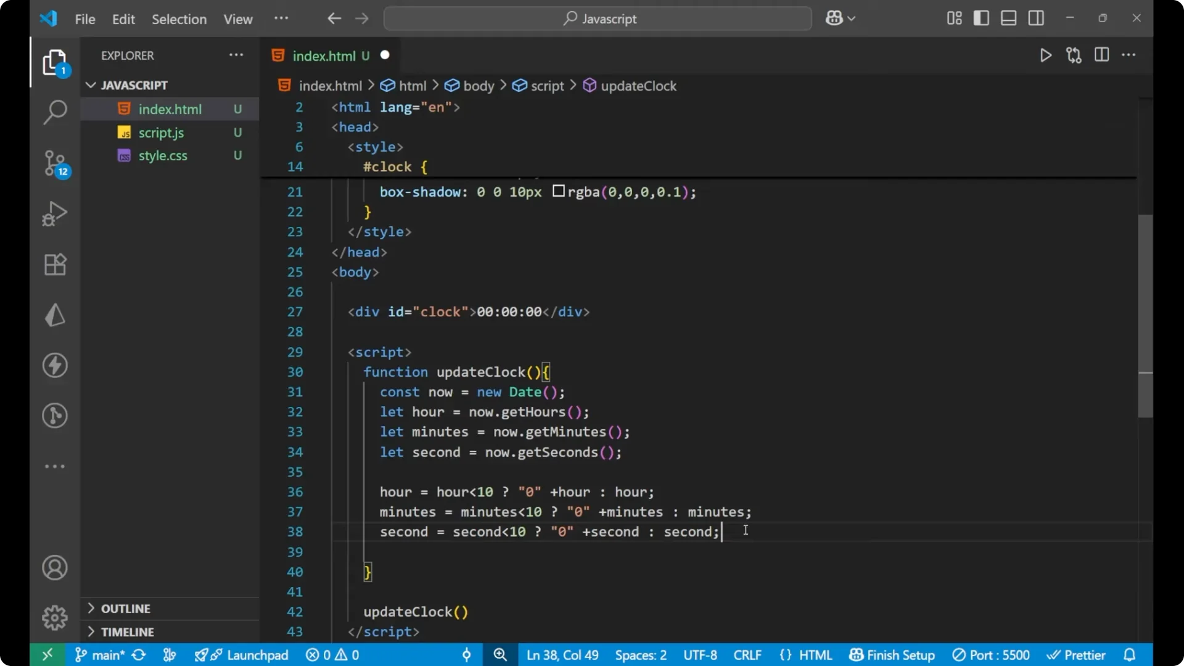Open the Source Control view
This screenshot has width=1184, height=666.
[54, 163]
